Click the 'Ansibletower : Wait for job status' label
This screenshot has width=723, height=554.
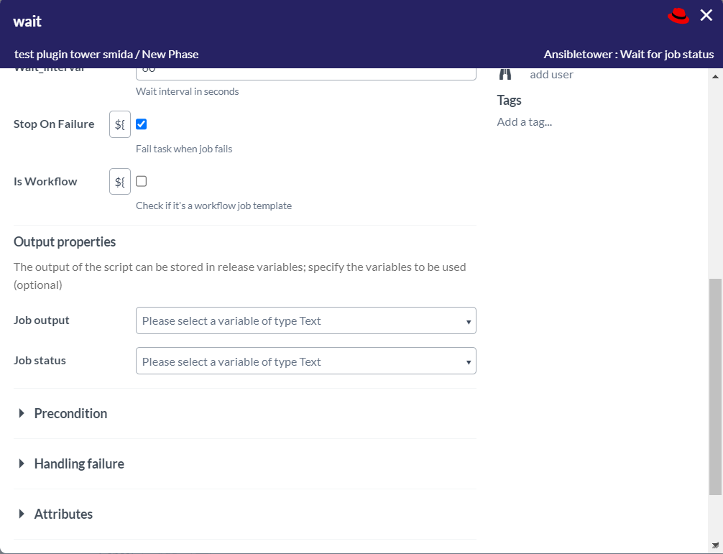[x=629, y=54]
